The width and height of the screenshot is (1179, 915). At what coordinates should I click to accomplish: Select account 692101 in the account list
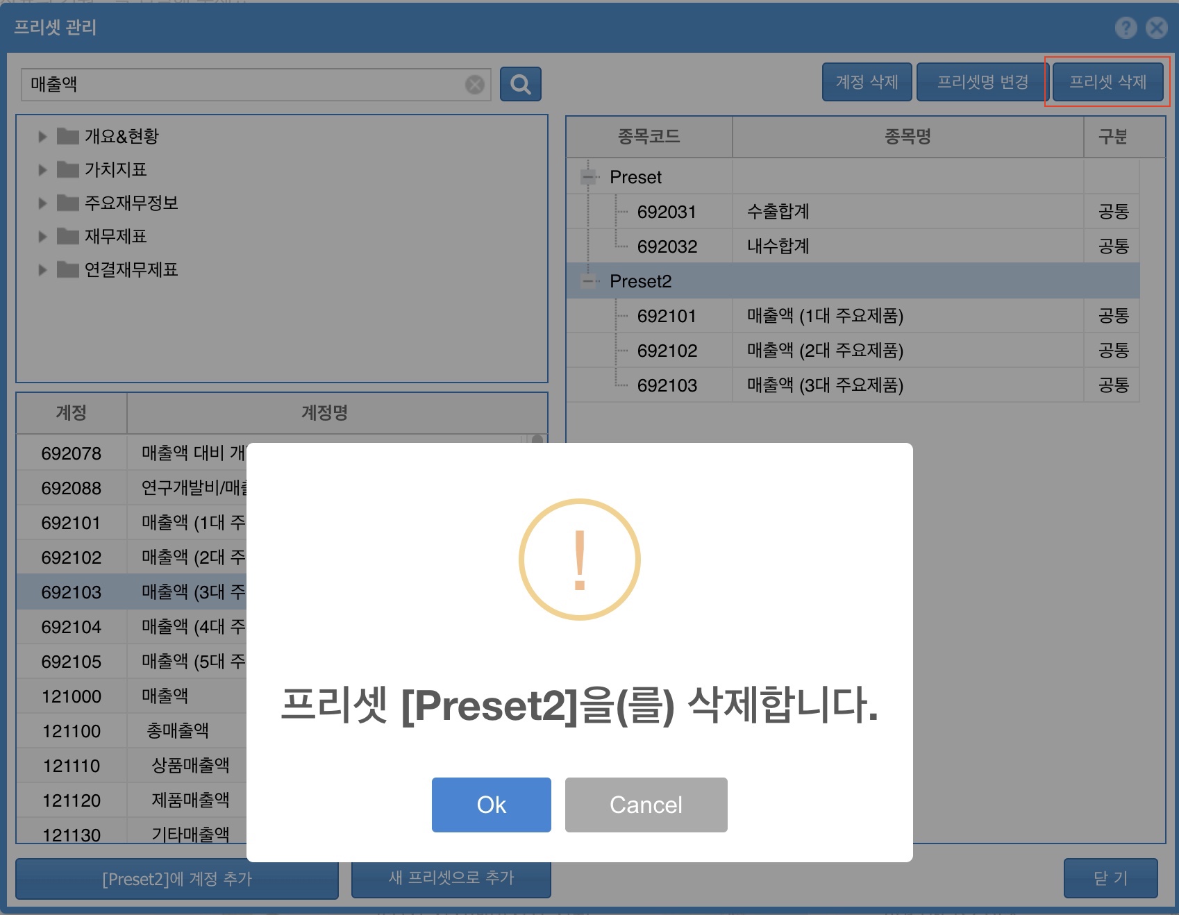tap(132, 523)
